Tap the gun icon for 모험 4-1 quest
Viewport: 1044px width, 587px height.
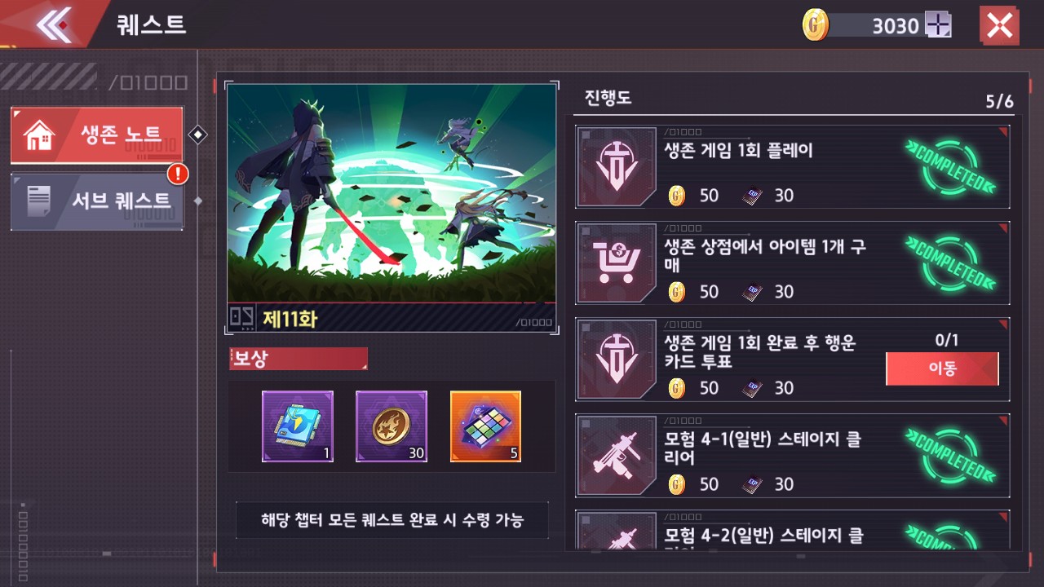coord(616,456)
